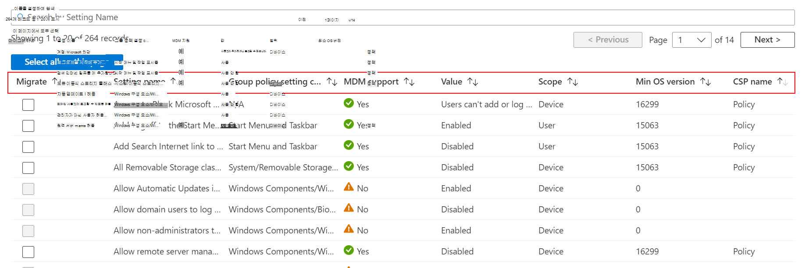Go to Next page
Viewport: 805px width, 268px height.
click(x=767, y=40)
